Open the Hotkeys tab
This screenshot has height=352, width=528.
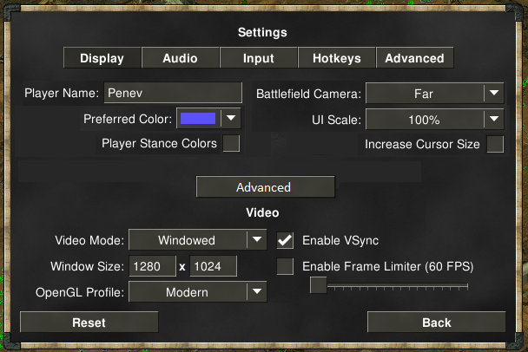click(x=336, y=58)
